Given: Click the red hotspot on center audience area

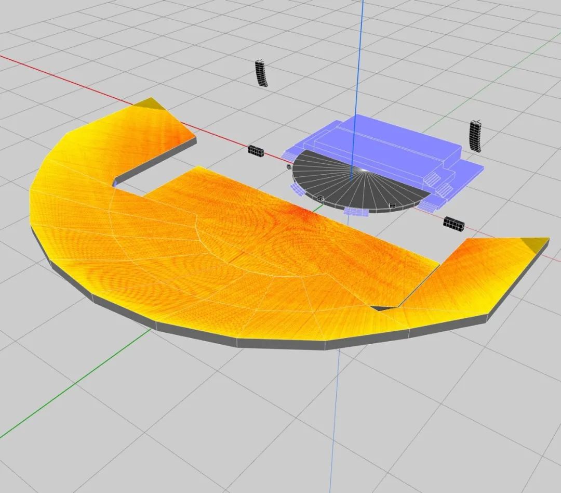Looking at the screenshot, I should tap(301, 213).
